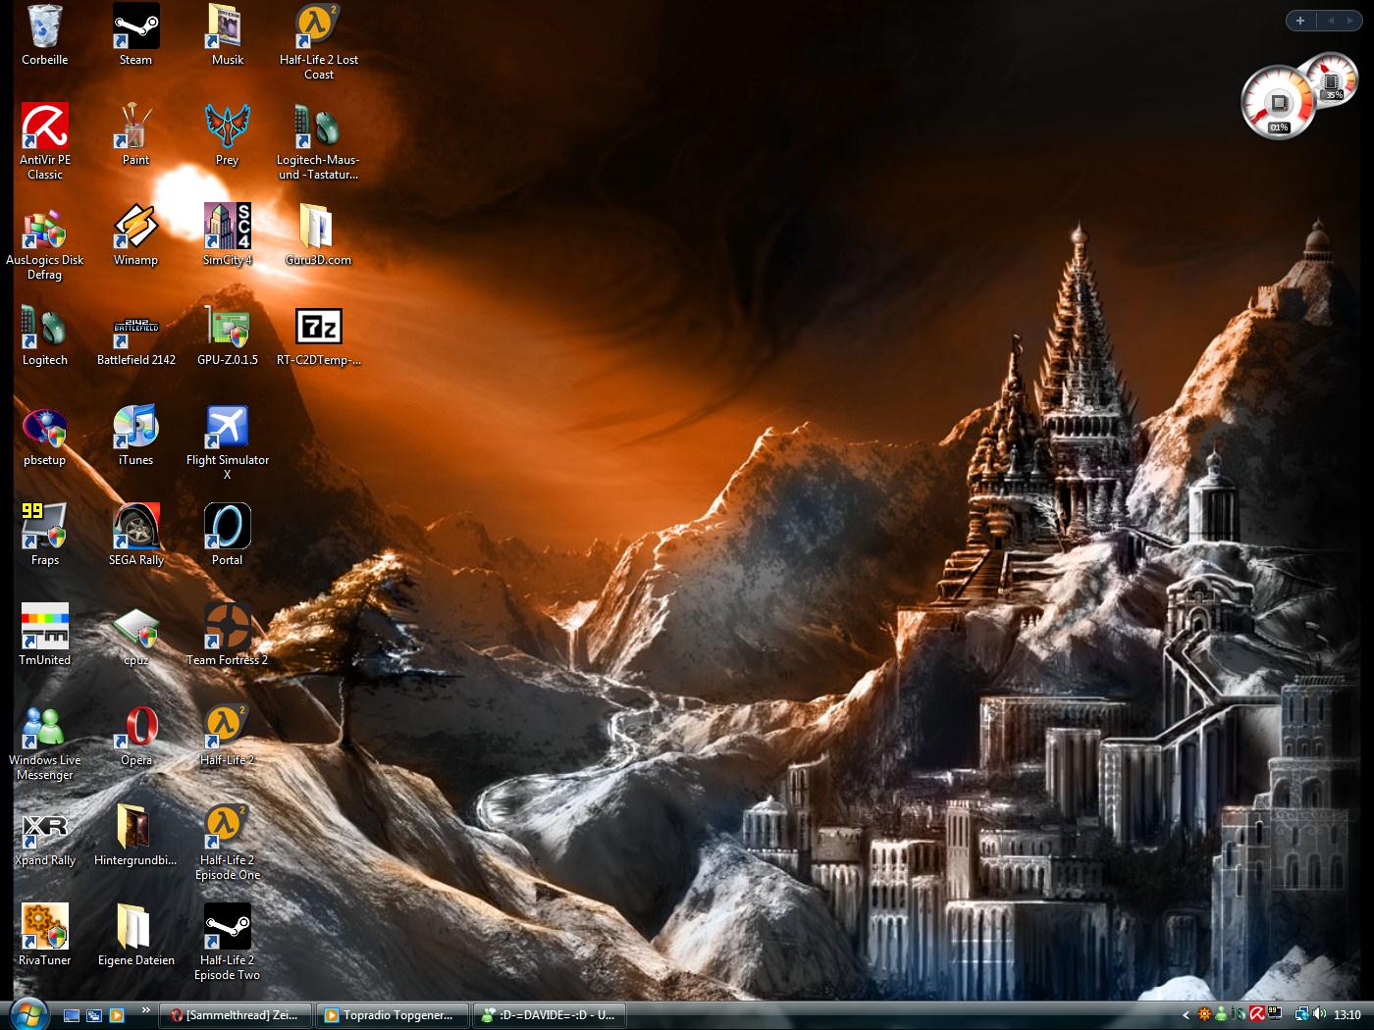Click the 13:10 taskbar clock
The image size is (1374, 1030).
(x=1348, y=1015)
